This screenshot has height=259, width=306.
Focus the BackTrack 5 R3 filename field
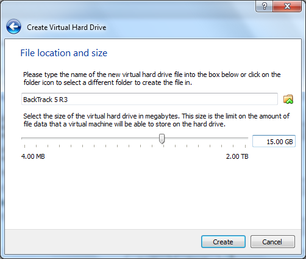tap(149, 99)
